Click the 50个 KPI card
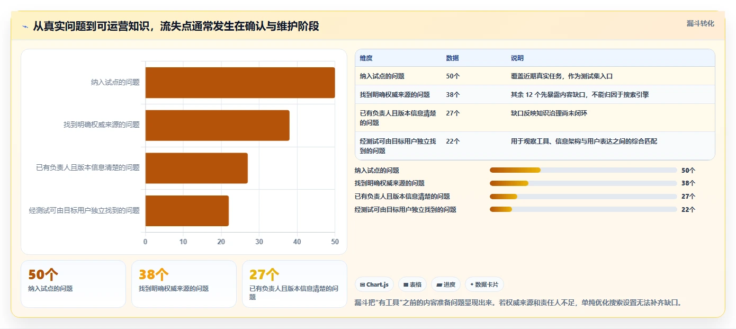The height and width of the screenshot is (329, 736). click(73, 284)
